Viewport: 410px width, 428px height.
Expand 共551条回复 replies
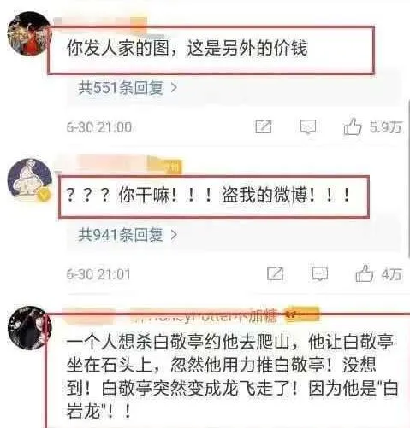point(128,87)
